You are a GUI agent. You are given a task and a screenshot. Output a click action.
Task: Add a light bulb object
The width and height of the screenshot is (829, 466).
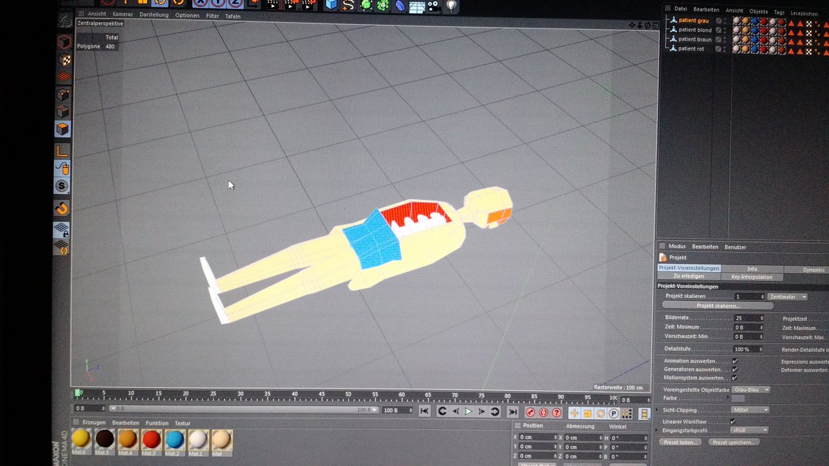(451, 6)
